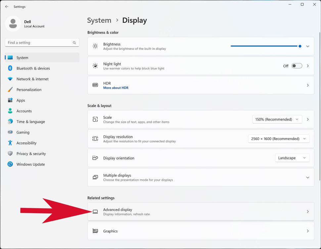Click the Apps sidebar icon

coord(10,100)
